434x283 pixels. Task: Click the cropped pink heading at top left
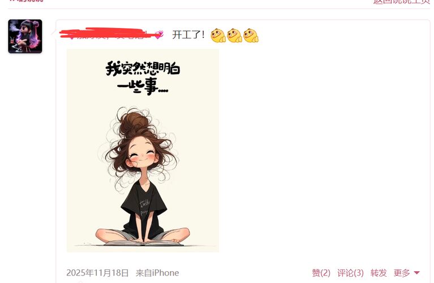(x=25, y=1)
